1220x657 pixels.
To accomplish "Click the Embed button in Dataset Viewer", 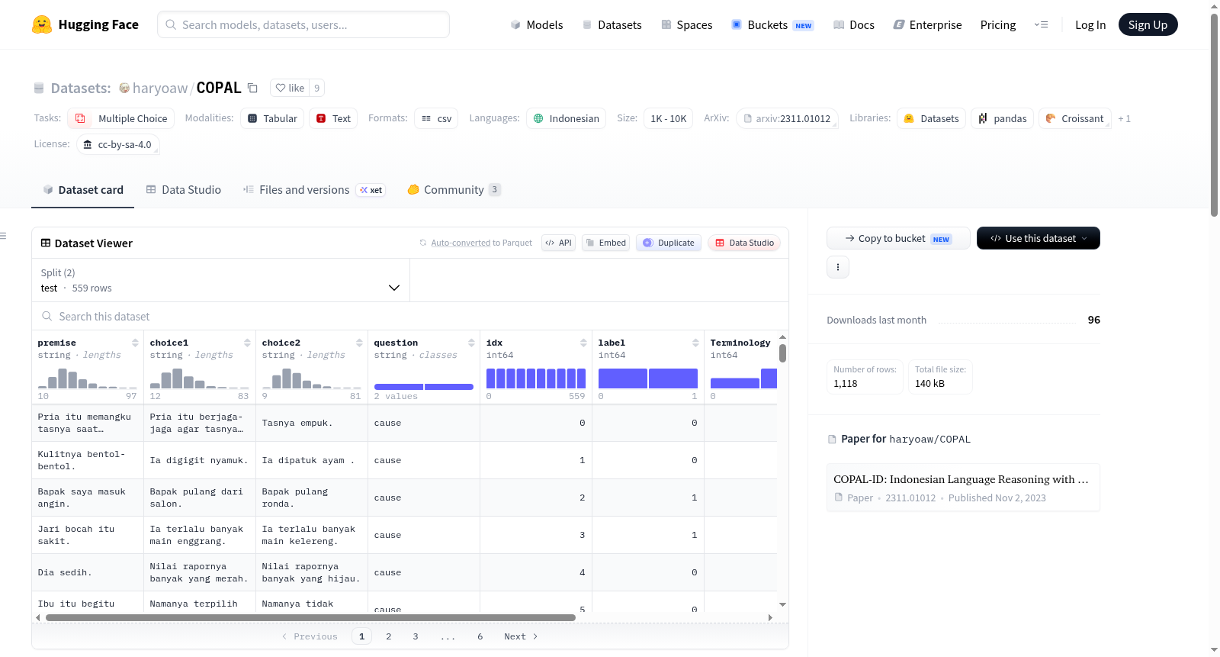I will (x=605, y=243).
